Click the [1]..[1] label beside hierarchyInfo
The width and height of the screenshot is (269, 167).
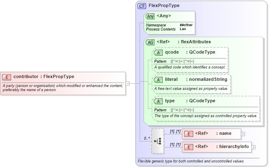pyautogui.click(x=175, y=144)
